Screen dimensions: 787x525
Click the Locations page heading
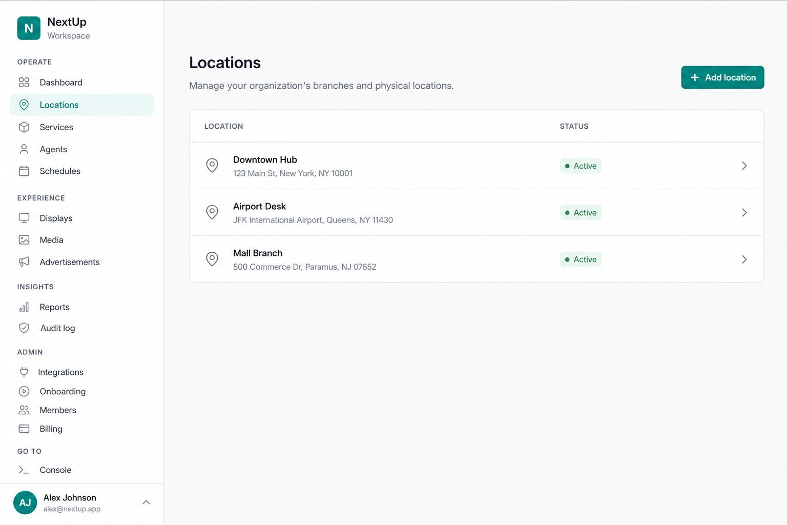point(225,63)
